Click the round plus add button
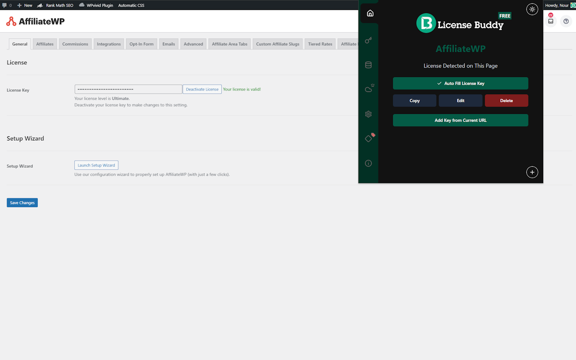Image resolution: width=576 pixels, height=360 pixels. 532,172
